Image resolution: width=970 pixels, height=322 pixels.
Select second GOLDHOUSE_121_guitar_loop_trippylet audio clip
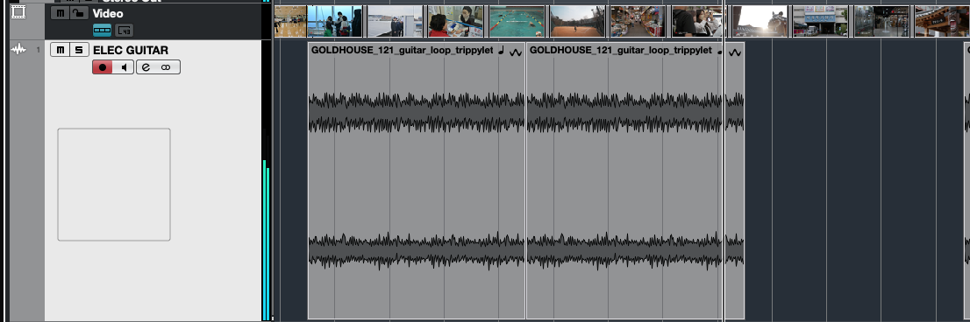pyautogui.click(x=635, y=181)
